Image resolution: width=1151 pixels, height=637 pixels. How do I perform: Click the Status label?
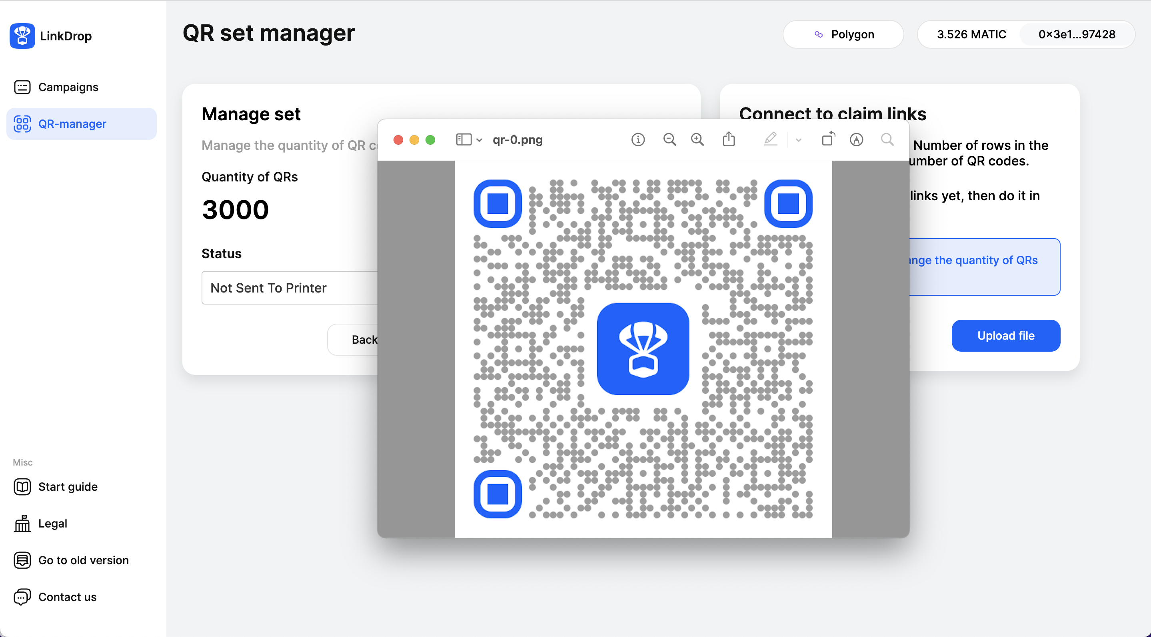tap(222, 253)
